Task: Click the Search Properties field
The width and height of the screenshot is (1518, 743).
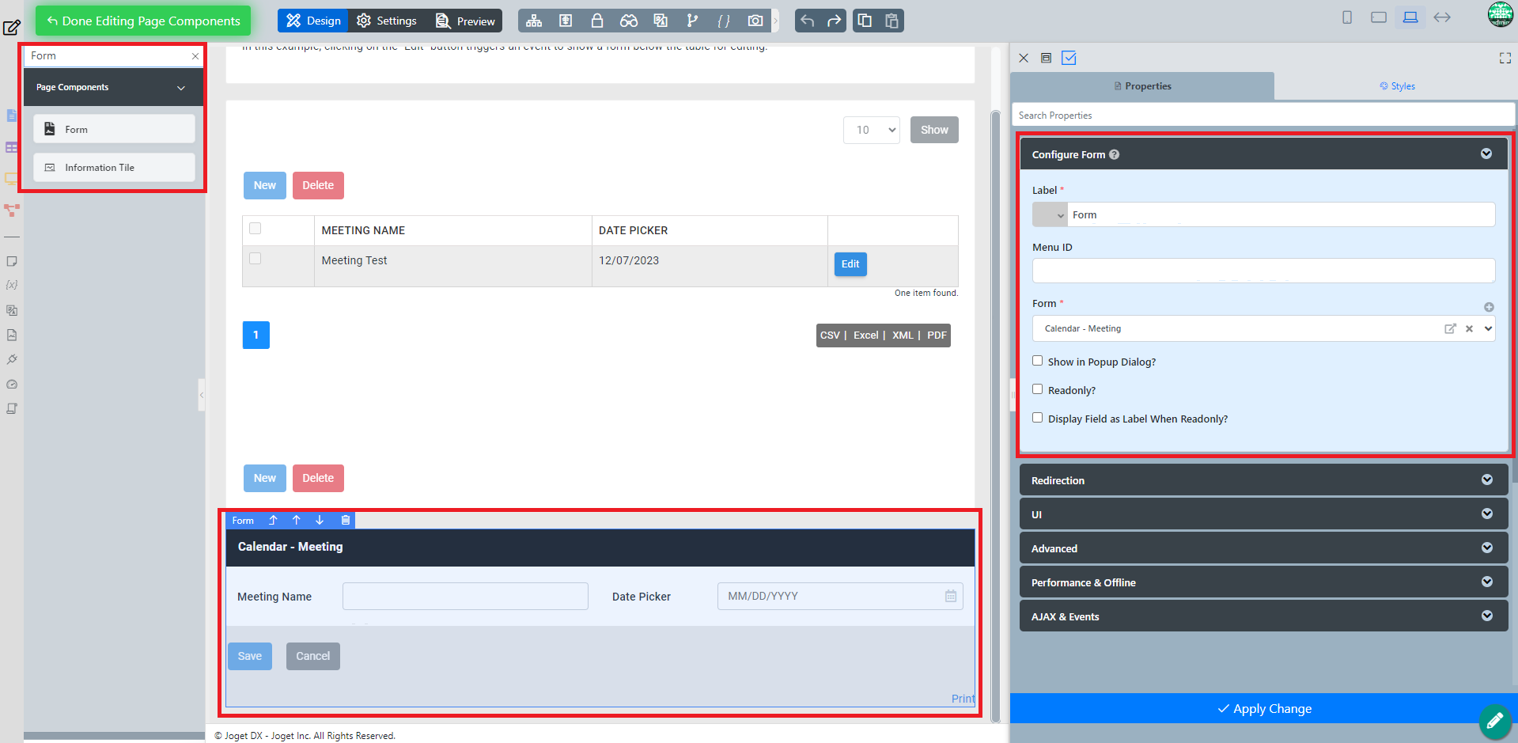Action: click(x=1263, y=115)
